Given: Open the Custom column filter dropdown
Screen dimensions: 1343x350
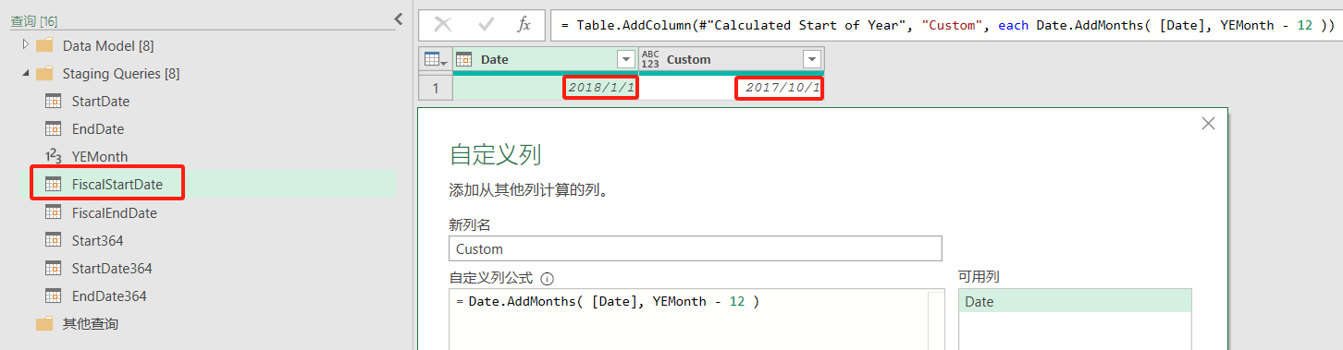Looking at the screenshot, I should coord(812,59).
